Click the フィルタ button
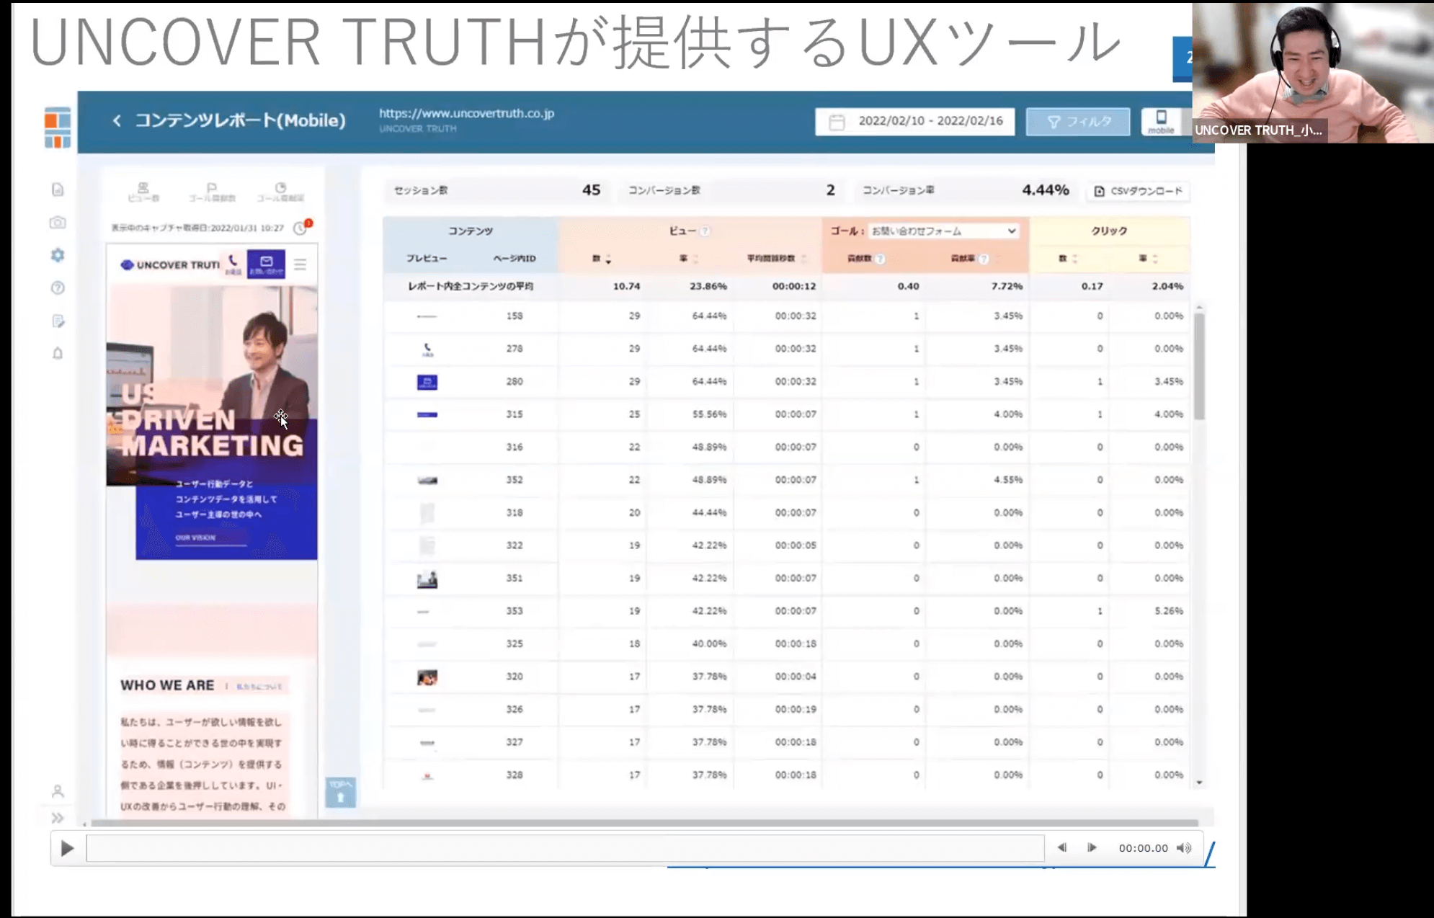Screen dimensions: 1434x918 (x=1077, y=121)
